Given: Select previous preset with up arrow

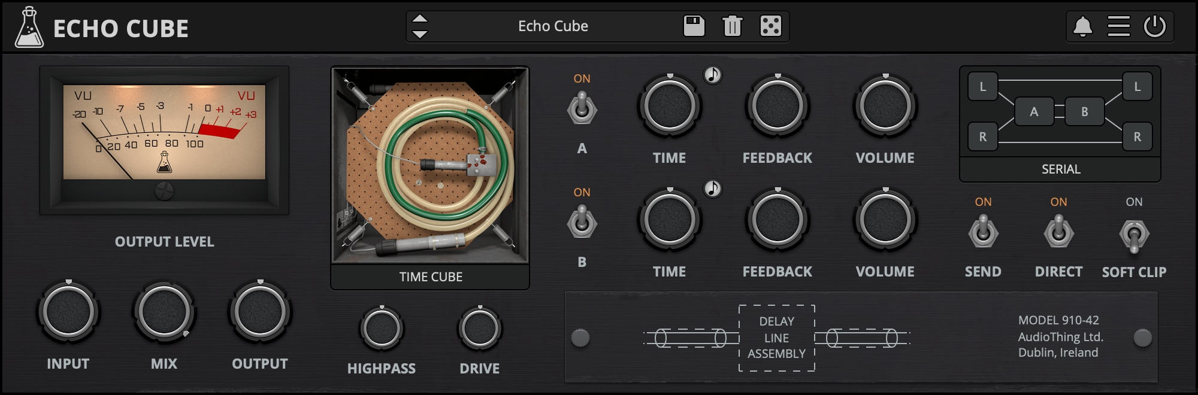Looking at the screenshot, I should (x=420, y=19).
